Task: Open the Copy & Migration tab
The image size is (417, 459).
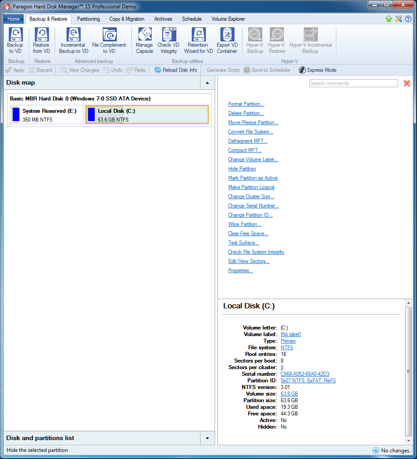Action: 127,19
